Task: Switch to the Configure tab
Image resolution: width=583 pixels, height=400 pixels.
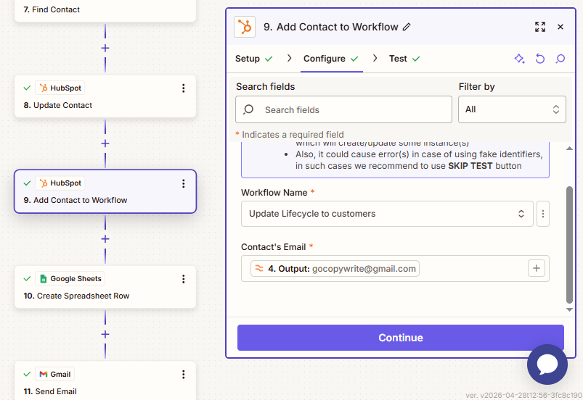Action: point(331,59)
